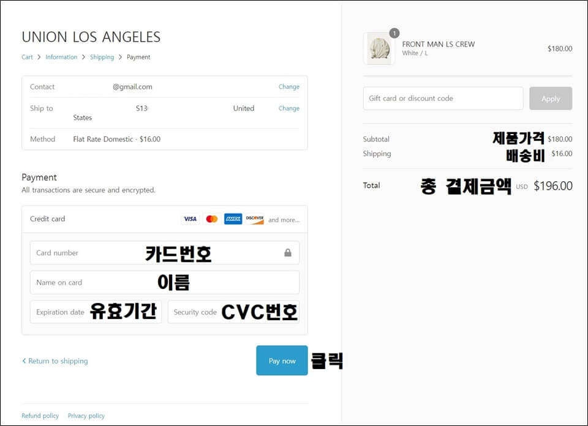Screen dimensions: 588x426
Task: Click the item quantity badge on the product
Action: 394,33
